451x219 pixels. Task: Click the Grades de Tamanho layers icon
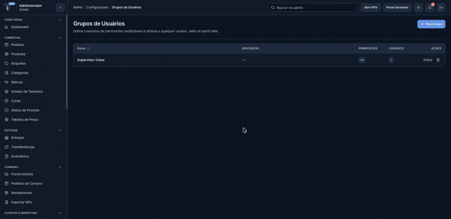(x=7, y=91)
